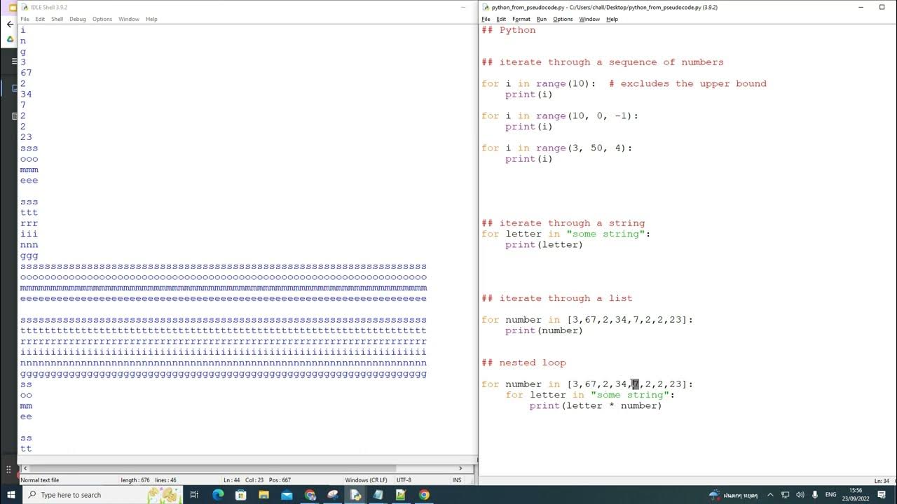Open the Notepad++ taskbar icon

pyautogui.click(x=401, y=495)
